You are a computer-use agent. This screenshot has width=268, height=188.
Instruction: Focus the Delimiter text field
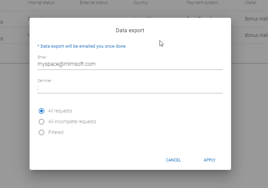pos(130,88)
